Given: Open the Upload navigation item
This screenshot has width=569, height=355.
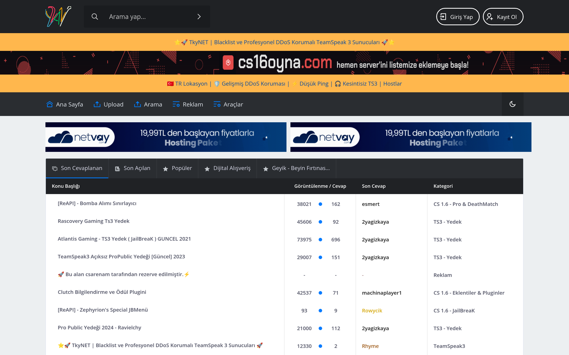Looking at the screenshot, I should [109, 104].
